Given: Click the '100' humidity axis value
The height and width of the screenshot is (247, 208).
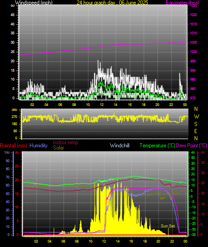Looking at the screenshot, I should click(7, 153).
